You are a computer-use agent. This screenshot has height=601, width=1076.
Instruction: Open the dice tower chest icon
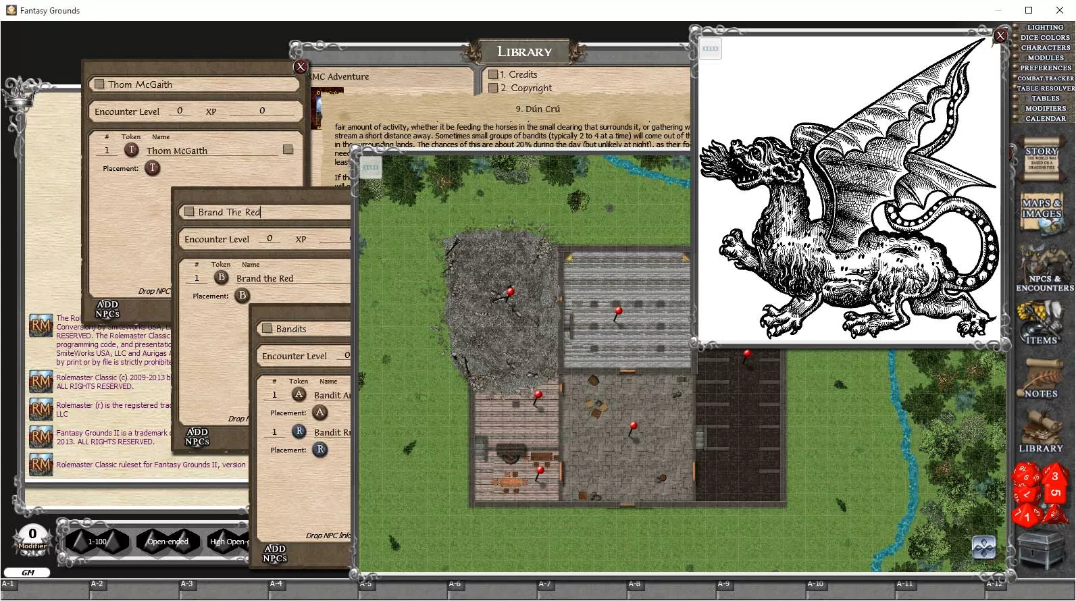point(1041,549)
